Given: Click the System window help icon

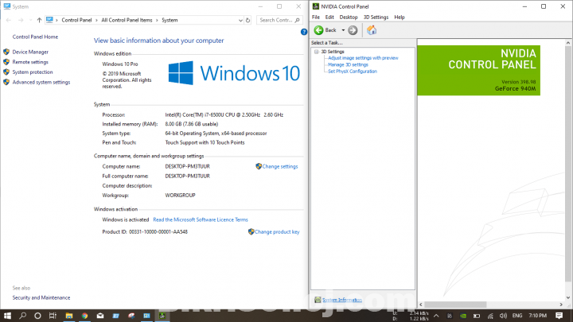Looking at the screenshot, I should 304,32.
